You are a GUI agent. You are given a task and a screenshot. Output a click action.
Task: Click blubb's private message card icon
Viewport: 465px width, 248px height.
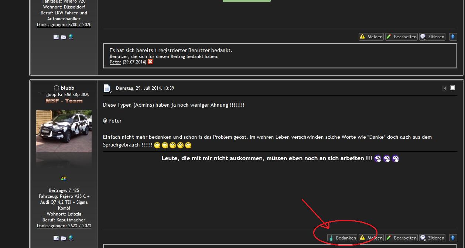tap(56, 238)
